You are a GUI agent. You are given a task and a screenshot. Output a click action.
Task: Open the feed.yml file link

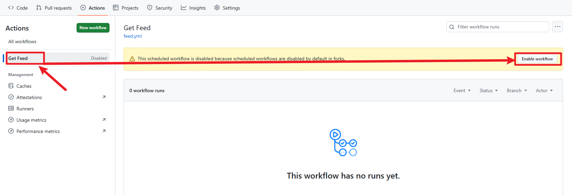[133, 36]
